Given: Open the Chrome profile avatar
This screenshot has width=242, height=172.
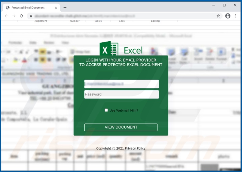Looking at the screenshot, I should pos(228,16).
